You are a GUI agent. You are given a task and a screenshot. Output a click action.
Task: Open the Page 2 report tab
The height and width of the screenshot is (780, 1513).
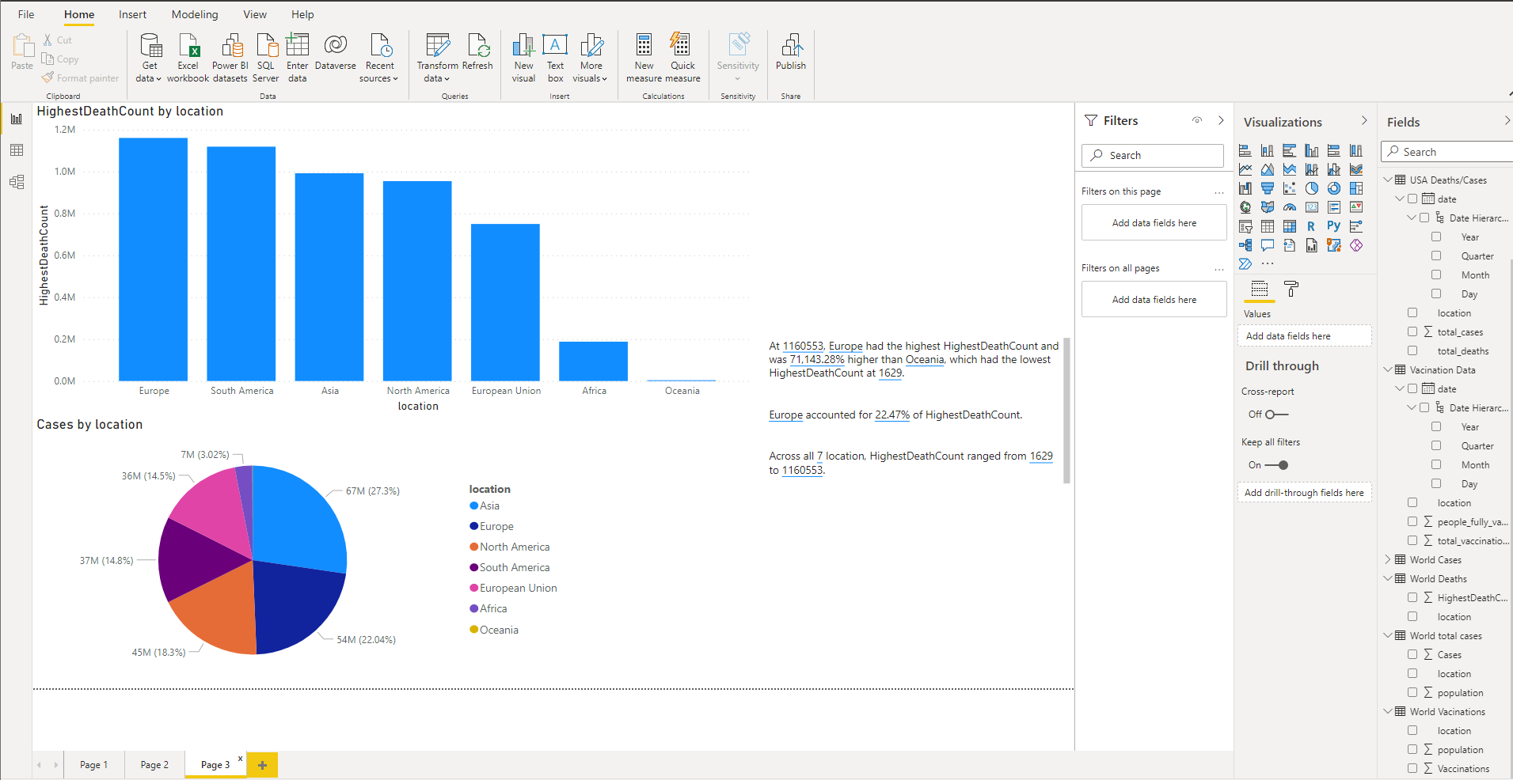point(154,764)
